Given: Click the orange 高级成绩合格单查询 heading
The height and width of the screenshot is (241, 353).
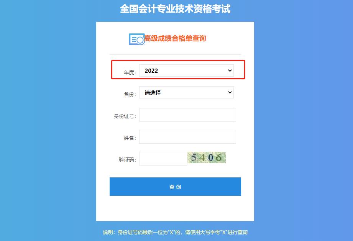Looking at the screenshot, I should [x=175, y=38].
